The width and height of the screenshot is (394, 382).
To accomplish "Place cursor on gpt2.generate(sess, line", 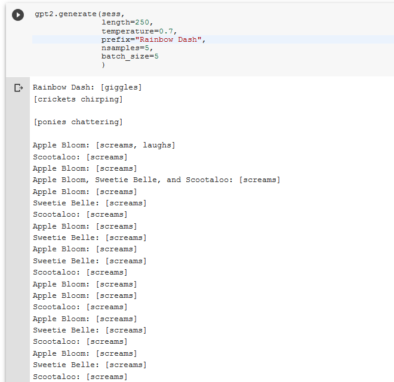I will coord(75,13).
